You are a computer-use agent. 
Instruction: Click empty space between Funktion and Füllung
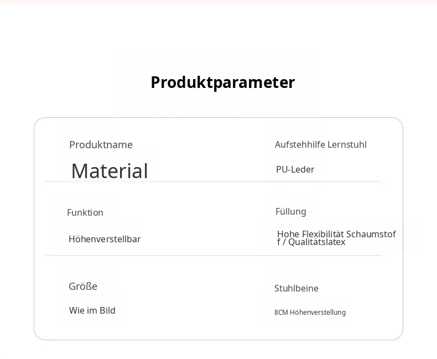coord(190,212)
